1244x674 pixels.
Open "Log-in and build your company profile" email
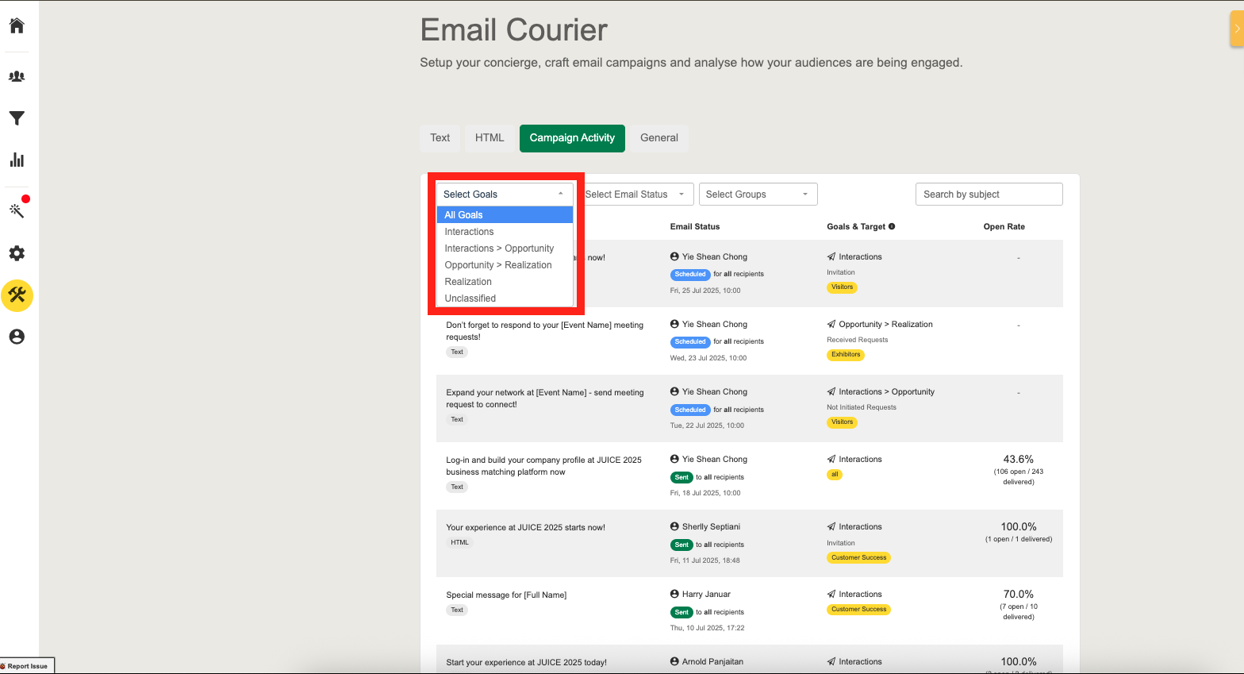544,466
